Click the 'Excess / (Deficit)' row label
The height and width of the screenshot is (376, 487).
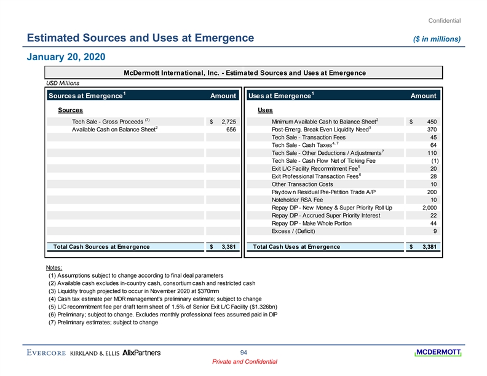(x=294, y=231)
